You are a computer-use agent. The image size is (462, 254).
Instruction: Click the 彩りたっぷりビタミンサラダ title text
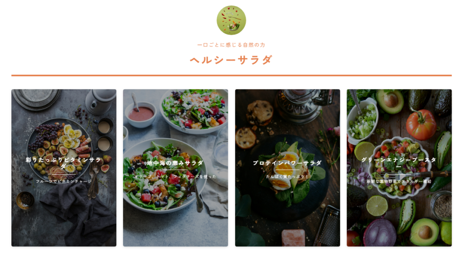[x=64, y=163]
